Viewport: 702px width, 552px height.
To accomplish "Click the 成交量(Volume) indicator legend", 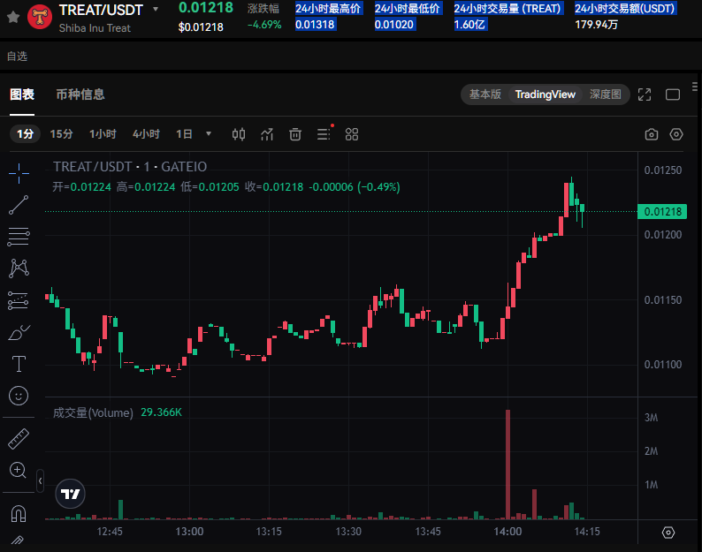I will click(93, 412).
